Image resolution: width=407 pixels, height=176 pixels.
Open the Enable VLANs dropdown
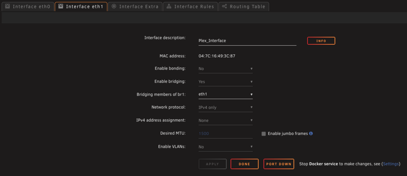(x=225, y=147)
